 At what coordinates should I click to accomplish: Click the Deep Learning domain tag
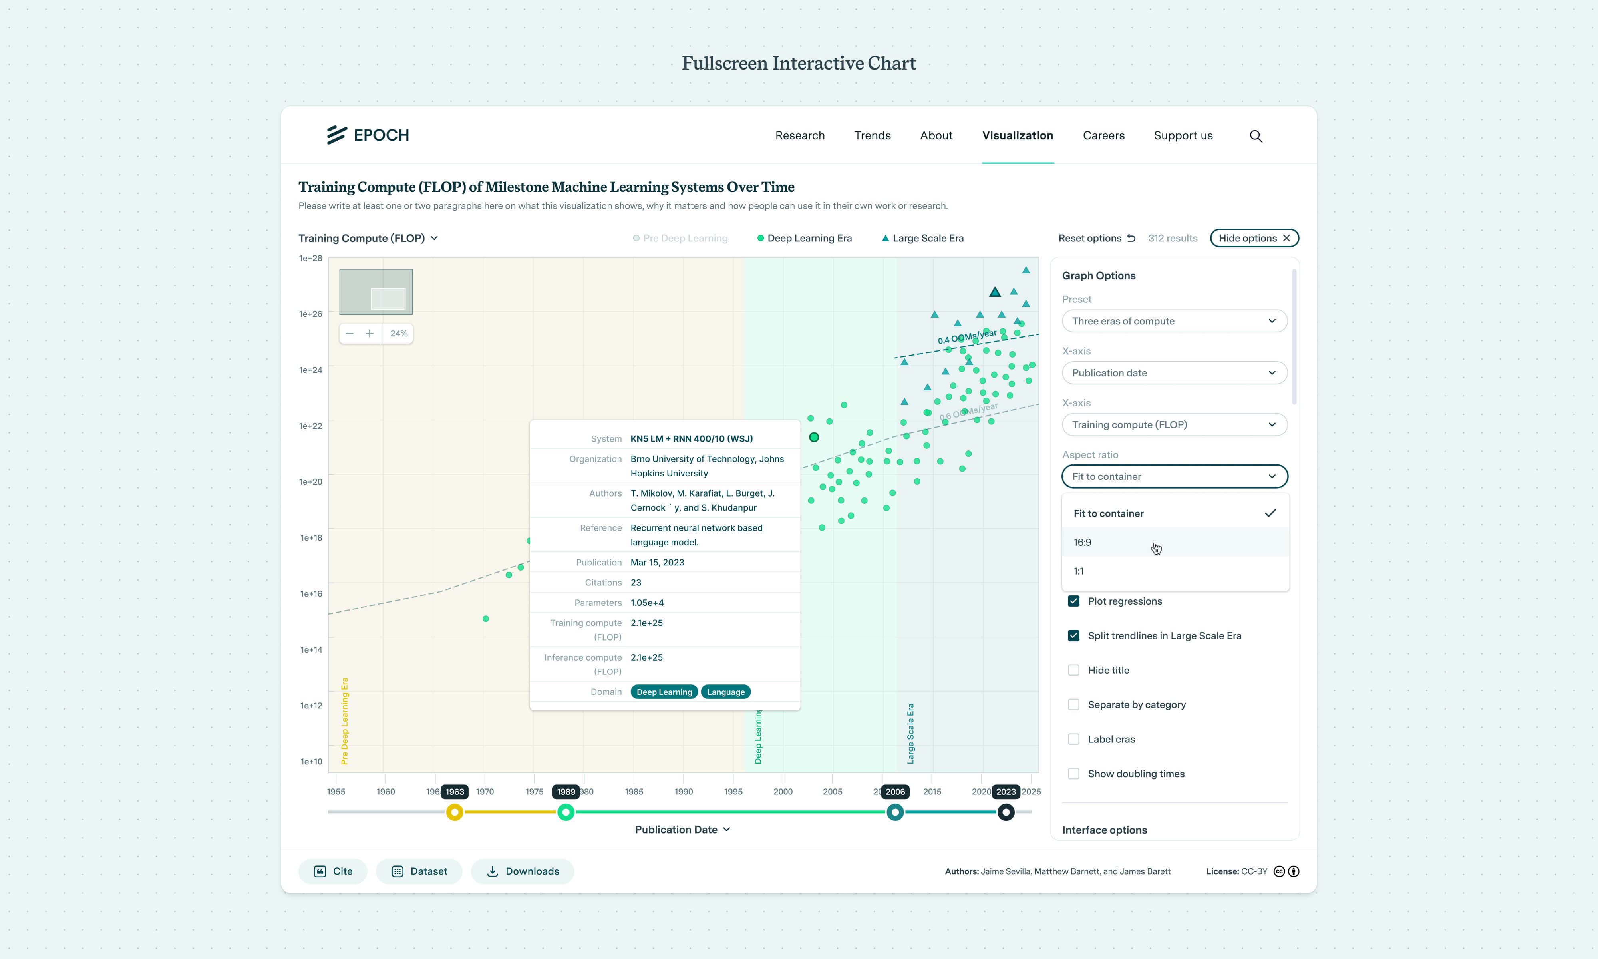coord(664,692)
